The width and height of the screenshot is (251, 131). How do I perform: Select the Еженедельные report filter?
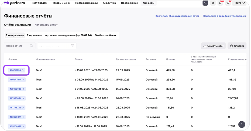15,35
